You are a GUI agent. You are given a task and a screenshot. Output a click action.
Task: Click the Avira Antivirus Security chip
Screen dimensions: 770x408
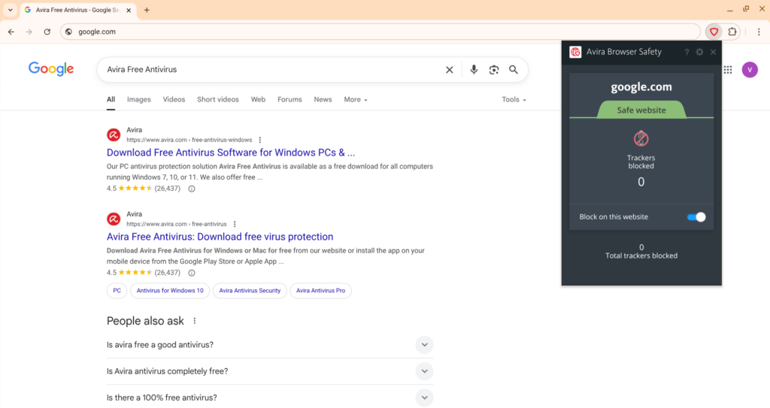250,291
